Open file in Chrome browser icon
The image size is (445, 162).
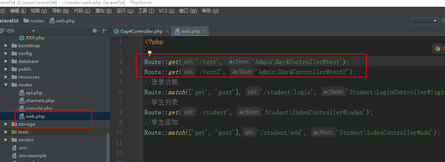click(437, 48)
